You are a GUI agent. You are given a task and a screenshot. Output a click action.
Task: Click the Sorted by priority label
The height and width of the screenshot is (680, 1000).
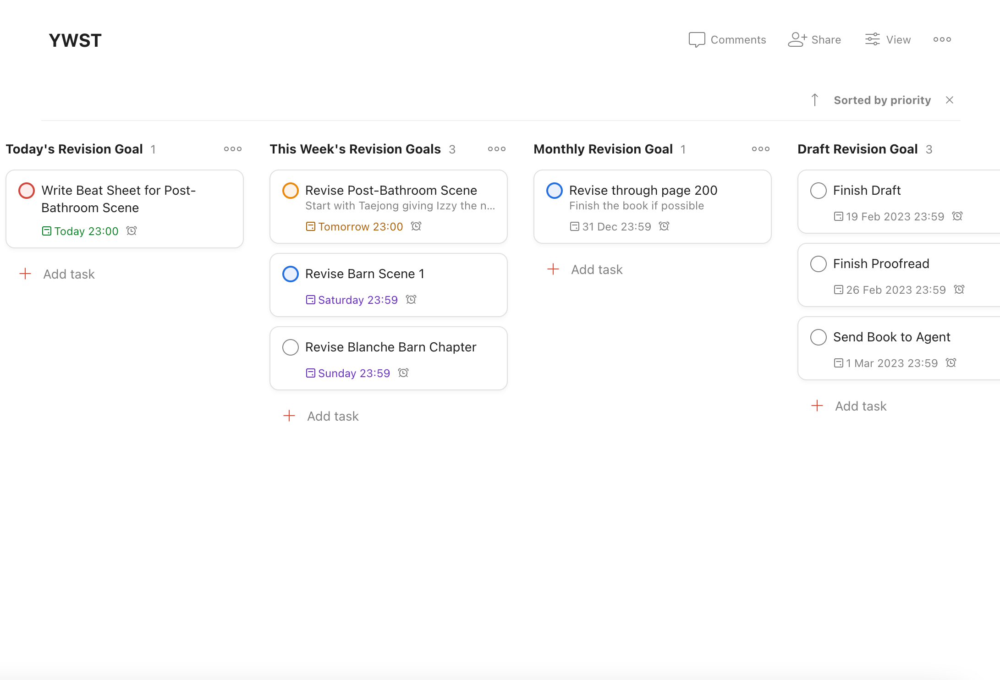click(x=882, y=100)
